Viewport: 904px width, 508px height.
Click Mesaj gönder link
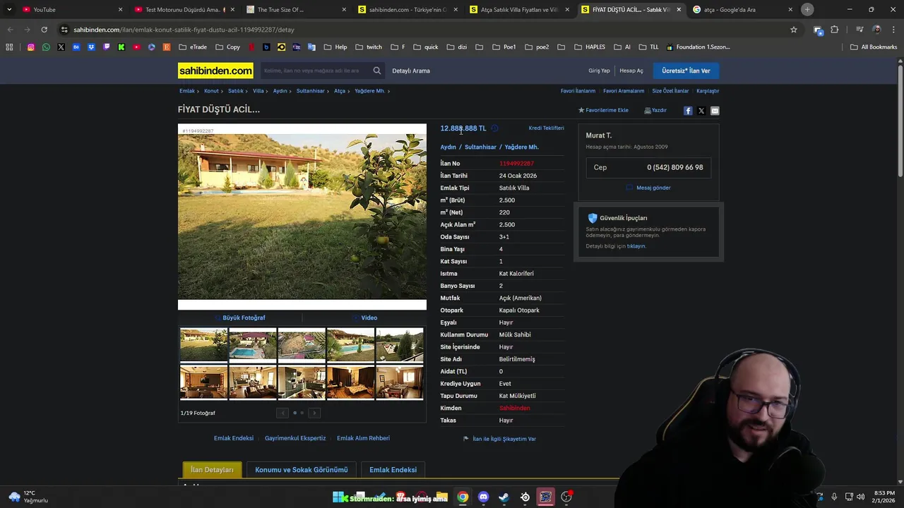click(649, 188)
